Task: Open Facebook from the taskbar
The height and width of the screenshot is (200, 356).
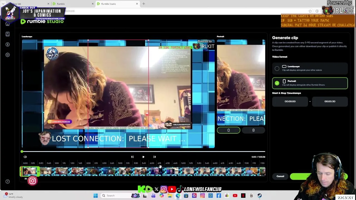Action: click(x=219, y=196)
